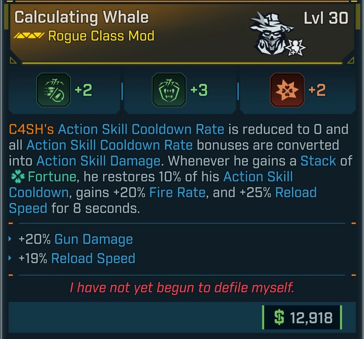Click the skull with hat class icon
The width and height of the screenshot is (364, 339).
[x=271, y=33]
